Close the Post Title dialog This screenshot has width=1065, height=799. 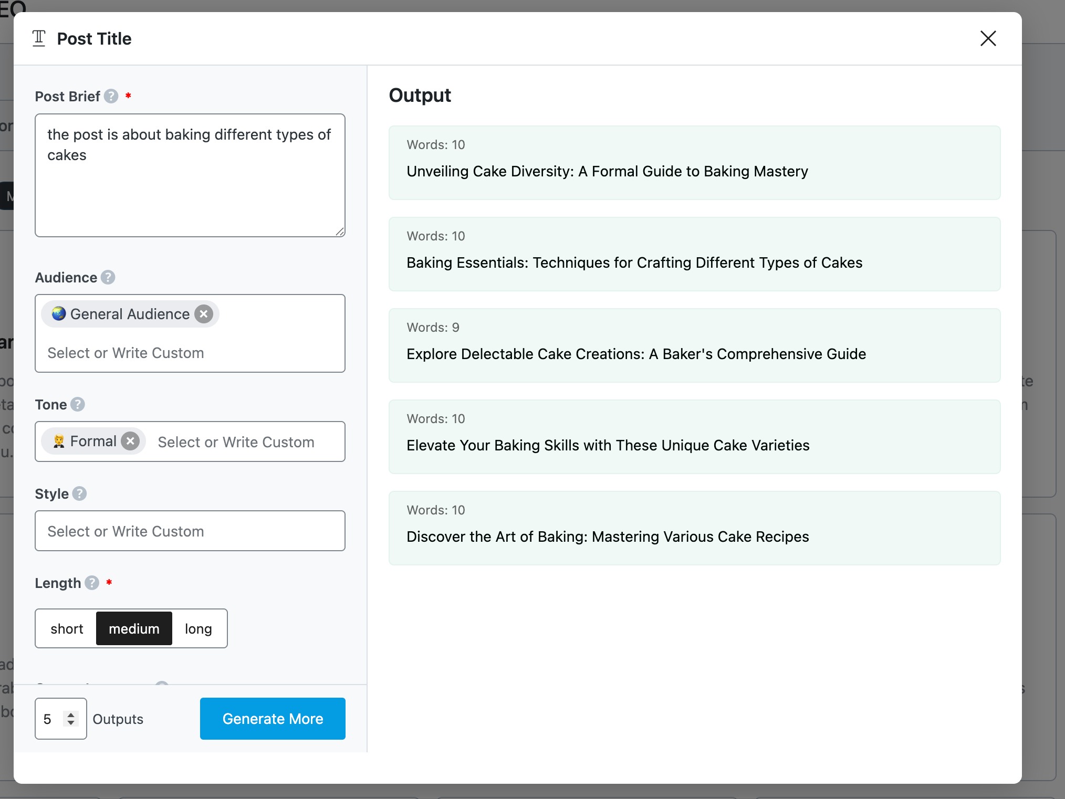pos(988,38)
